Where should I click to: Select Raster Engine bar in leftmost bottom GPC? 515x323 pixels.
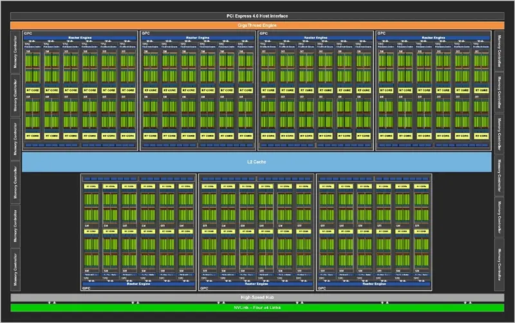tap(138, 284)
